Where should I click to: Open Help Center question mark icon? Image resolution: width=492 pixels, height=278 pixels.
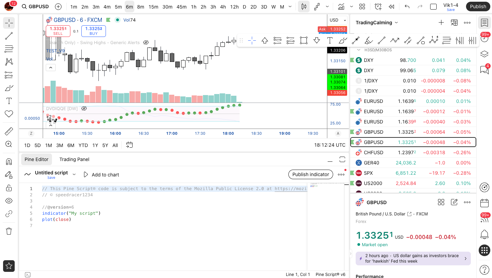pyautogui.click(x=484, y=269)
